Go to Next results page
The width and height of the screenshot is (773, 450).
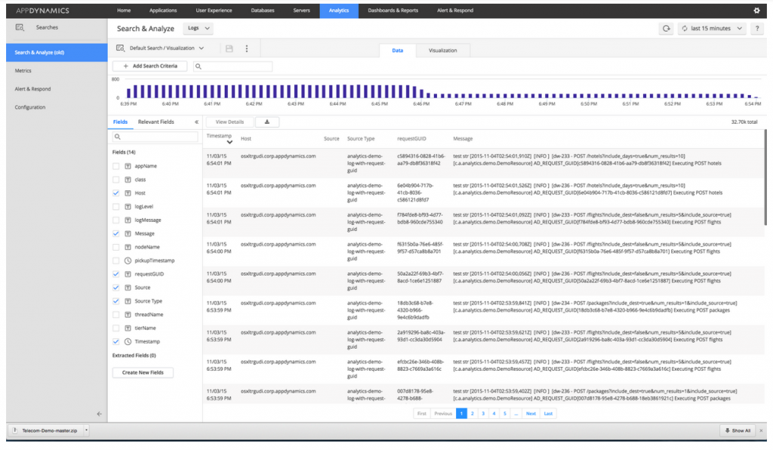click(x=531, y=414)
